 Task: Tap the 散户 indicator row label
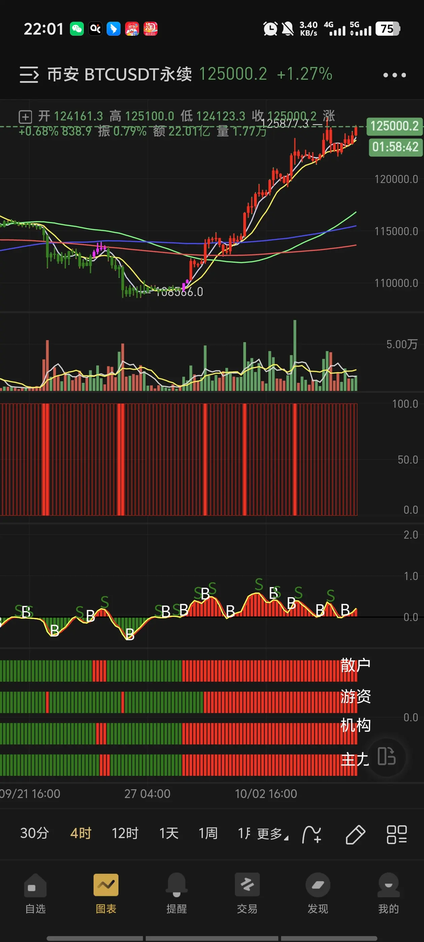click(355, 665)
